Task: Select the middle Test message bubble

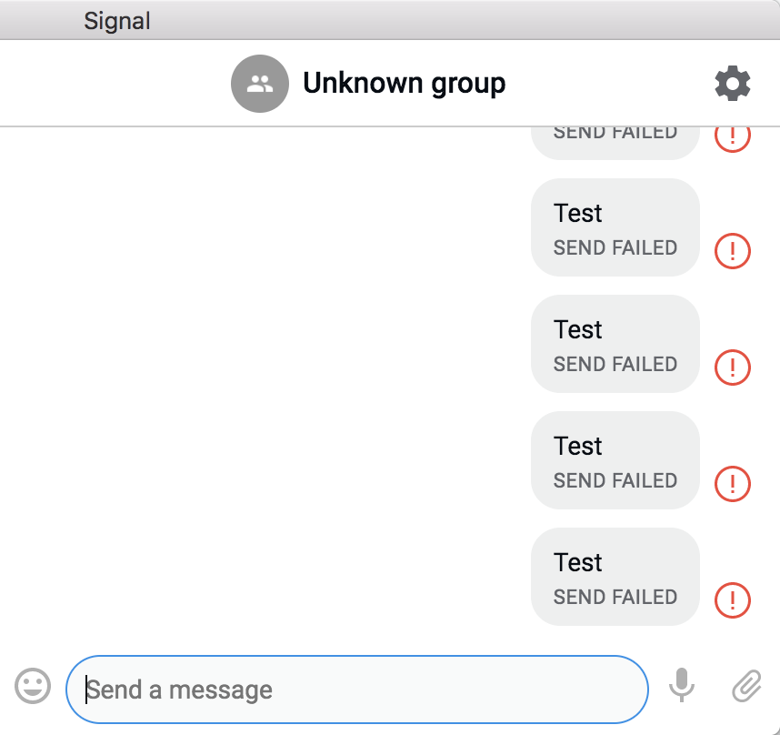Action: coord(615,343)
